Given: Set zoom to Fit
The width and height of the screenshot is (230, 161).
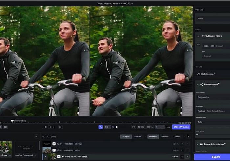Looking at the screenshot, I should coord(134,127).
